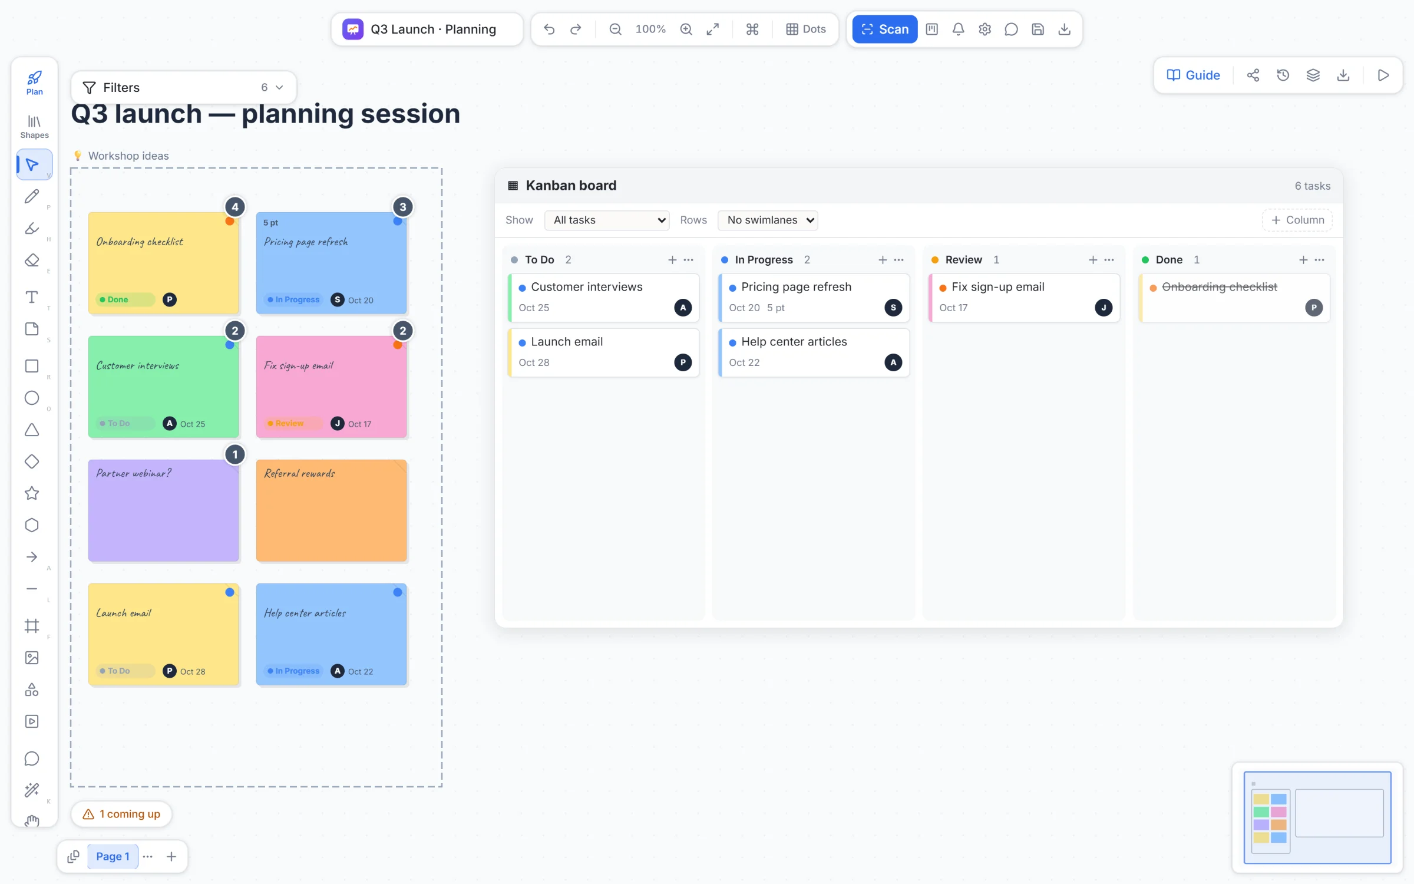Activate the select pointer tool
This screenshot has height=884, width=1414.
33,164
